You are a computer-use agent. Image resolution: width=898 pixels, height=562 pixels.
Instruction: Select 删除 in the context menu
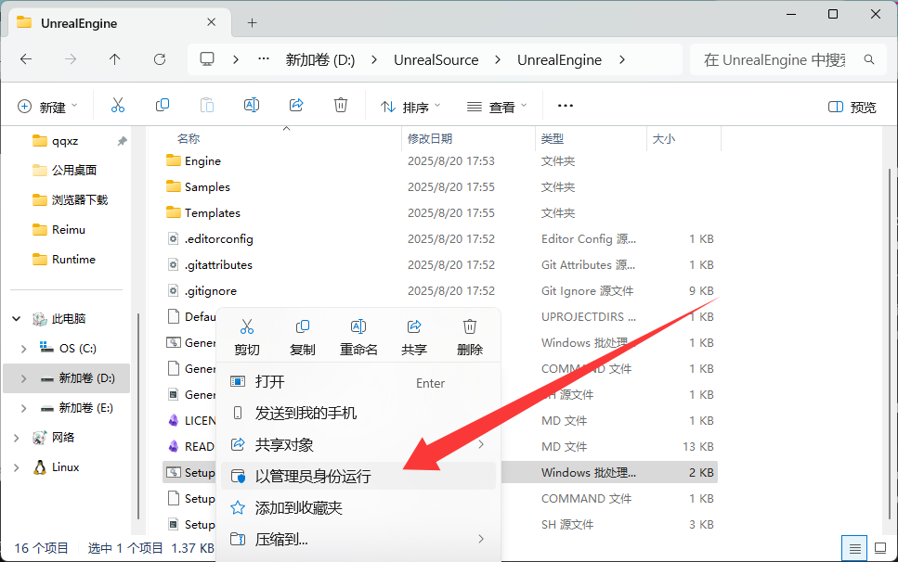[470, 338]
